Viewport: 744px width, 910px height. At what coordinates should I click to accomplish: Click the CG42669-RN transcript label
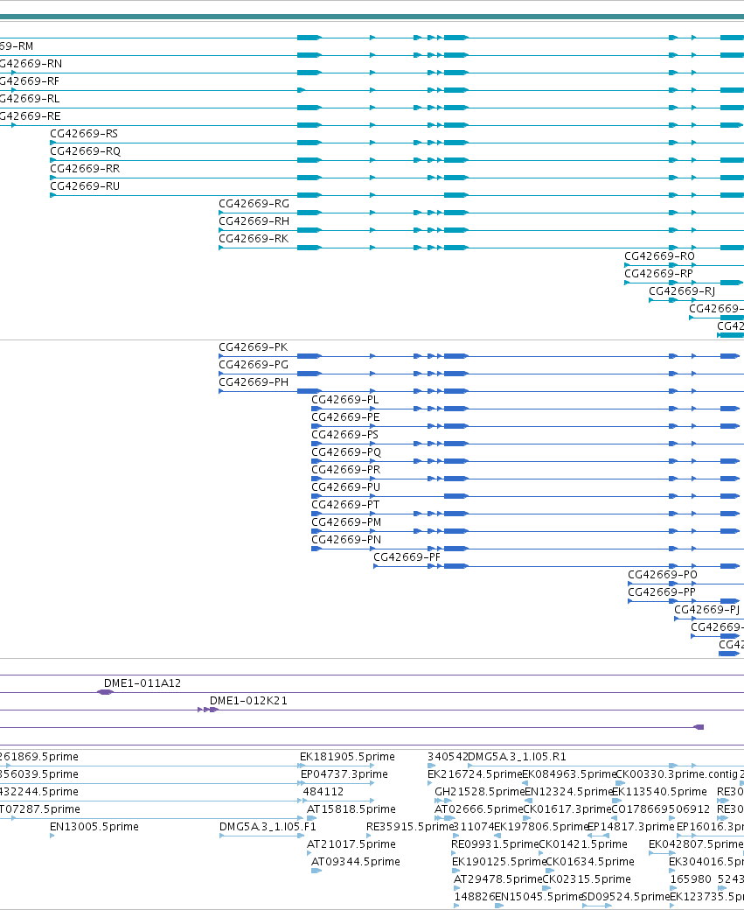(x=31, y=63)
